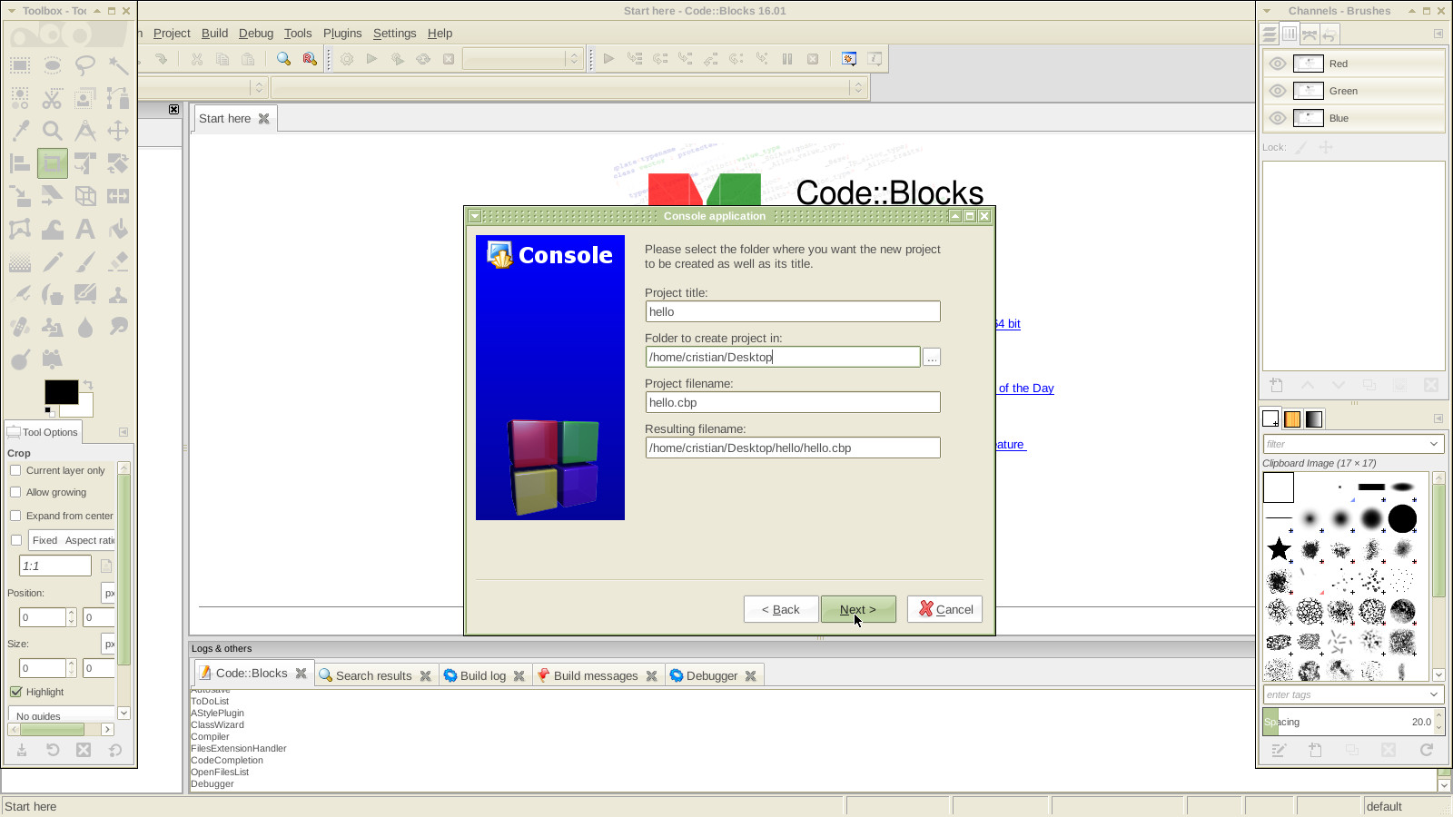Open the Size unit px dropdown
This screenshot has width=1453, height=817.
[x=108, y=644]
